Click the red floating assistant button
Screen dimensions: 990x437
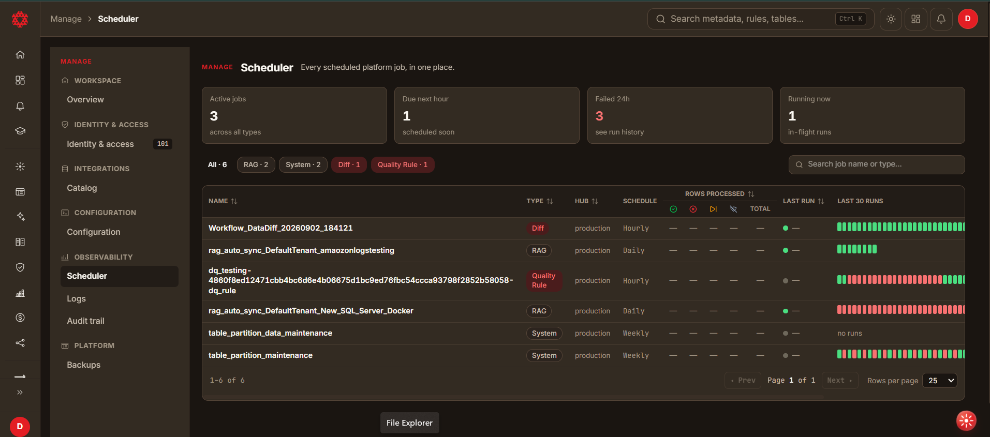pos(966,421)
